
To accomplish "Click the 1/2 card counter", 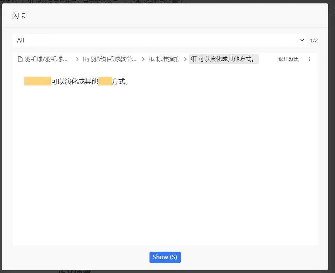I will (314, 40).
